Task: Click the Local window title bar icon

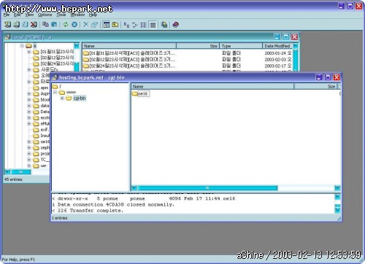Action: [x=7, y=37]
